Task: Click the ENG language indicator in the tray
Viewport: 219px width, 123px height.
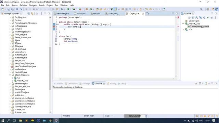Action: tap(201, 121)
